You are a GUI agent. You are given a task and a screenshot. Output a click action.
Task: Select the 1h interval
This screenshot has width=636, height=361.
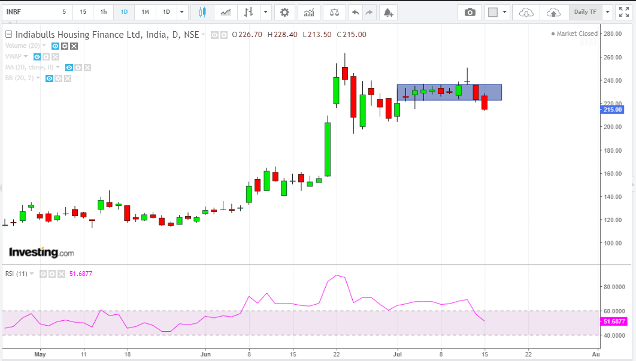[x=104, y=12]
